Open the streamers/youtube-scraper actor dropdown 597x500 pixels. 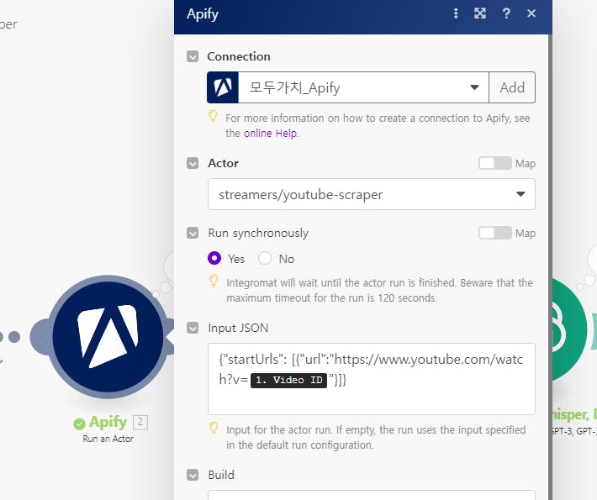point(372,194)
